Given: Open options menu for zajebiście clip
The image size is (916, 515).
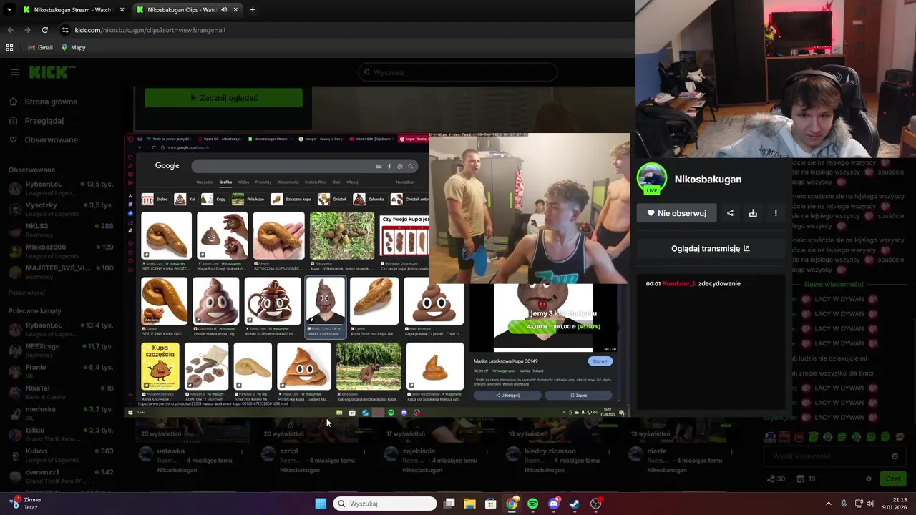Looking at the screenshot, I should [487, 452].
